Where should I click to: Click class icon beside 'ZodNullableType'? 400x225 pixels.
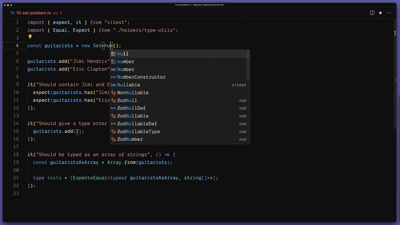tap(114, 132)
